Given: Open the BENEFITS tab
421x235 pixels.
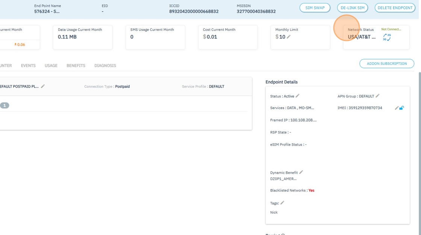Looking at the screenshot, I should tap(76, 65).
